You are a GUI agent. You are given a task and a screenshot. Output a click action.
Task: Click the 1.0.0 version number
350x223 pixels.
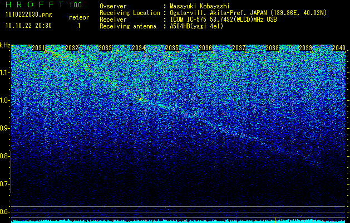pyautogui.click(x=76, y=4)
